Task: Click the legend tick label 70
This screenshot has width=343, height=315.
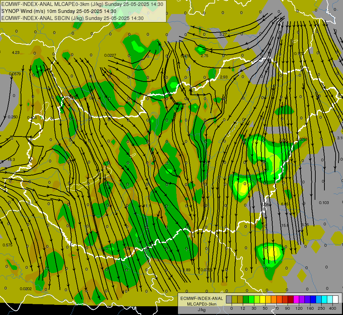Action: click(x=276, y=308)
